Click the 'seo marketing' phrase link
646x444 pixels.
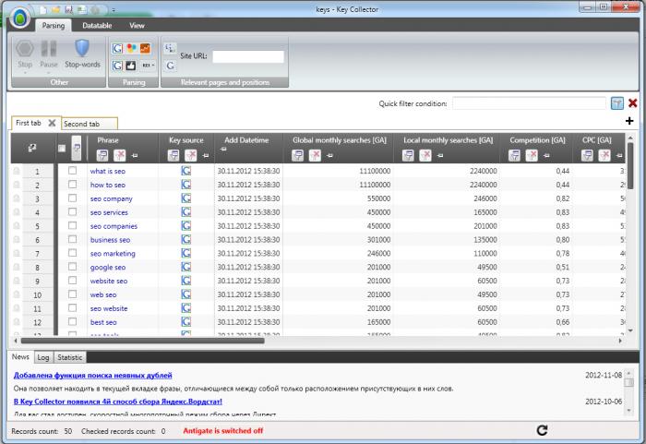click(x=113, y=254)
